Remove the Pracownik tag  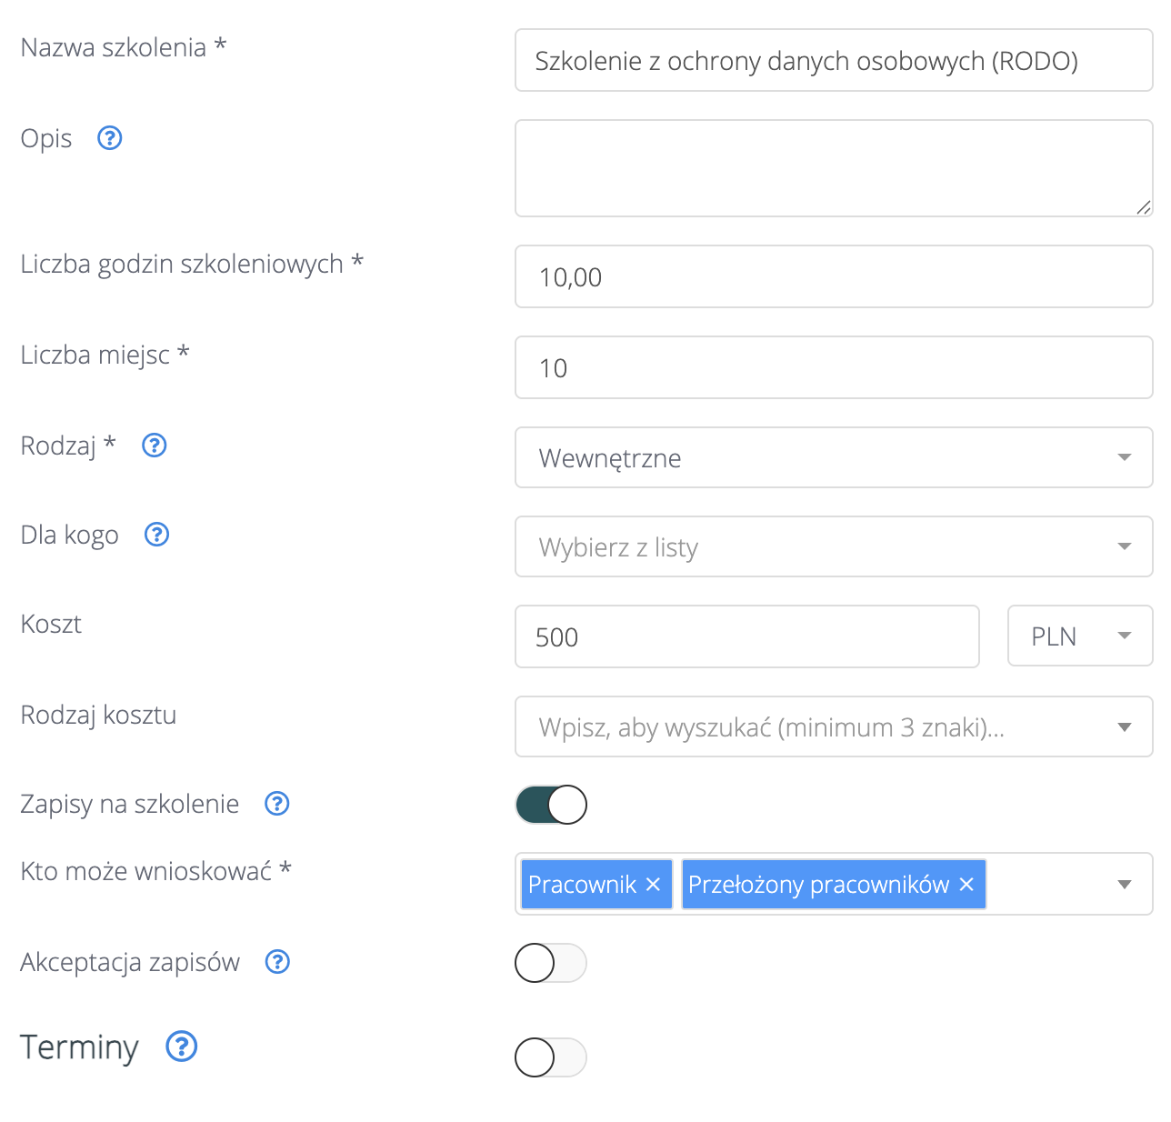coord(653,885)
